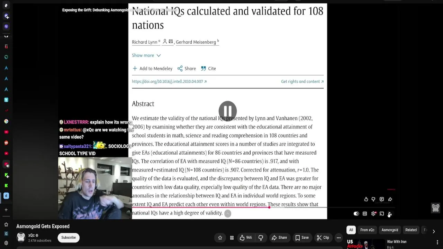This screenshot has height=249, width=443.
Task: Toggle the autoplay switch in player
Action: pos(356,214)
